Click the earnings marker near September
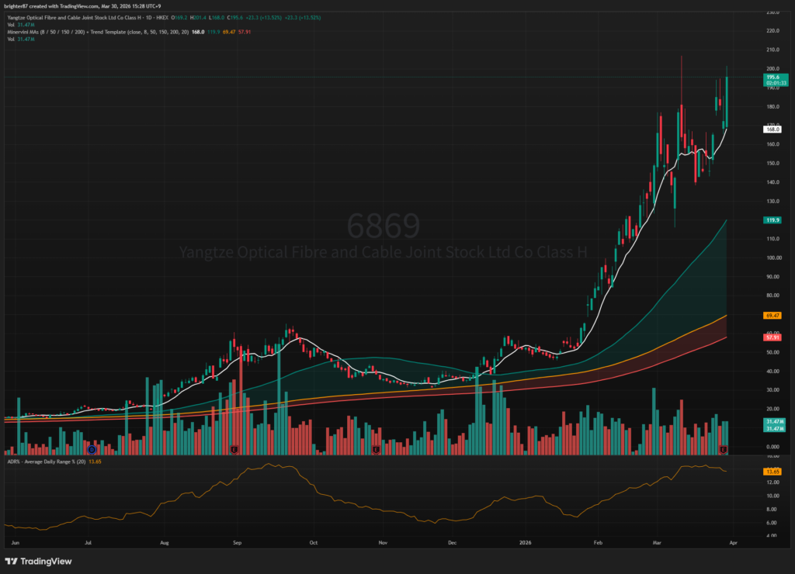The image size is (795, 574). point(234,449)
